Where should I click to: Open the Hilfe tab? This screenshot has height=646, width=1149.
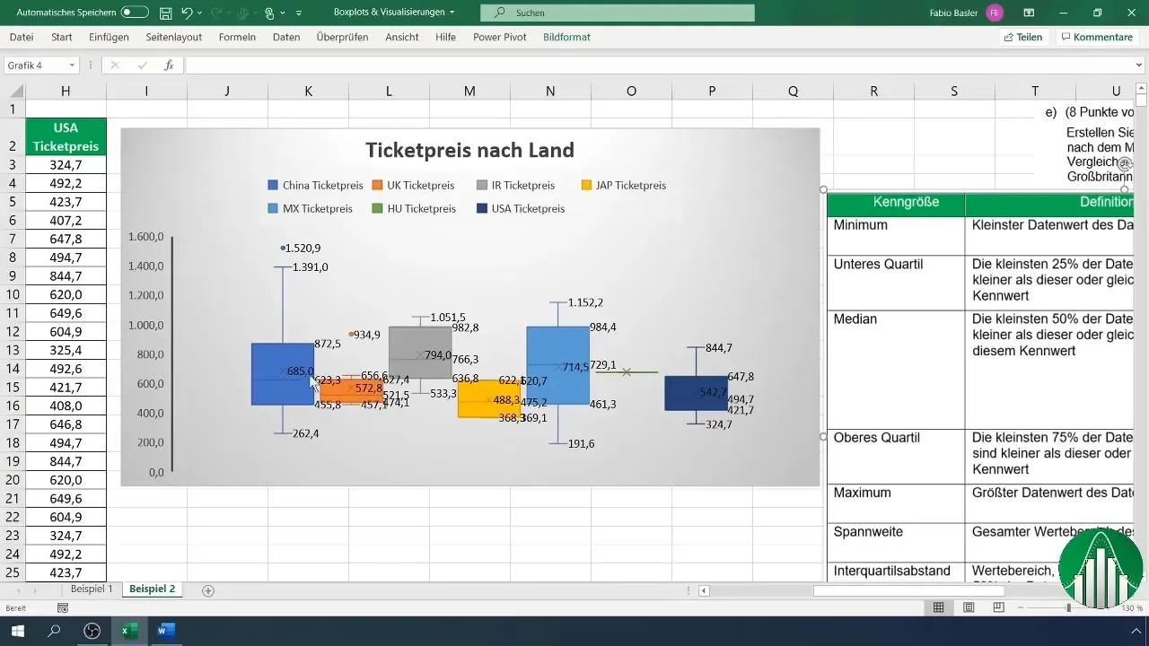pyautogui.click(x=445, y=37)
